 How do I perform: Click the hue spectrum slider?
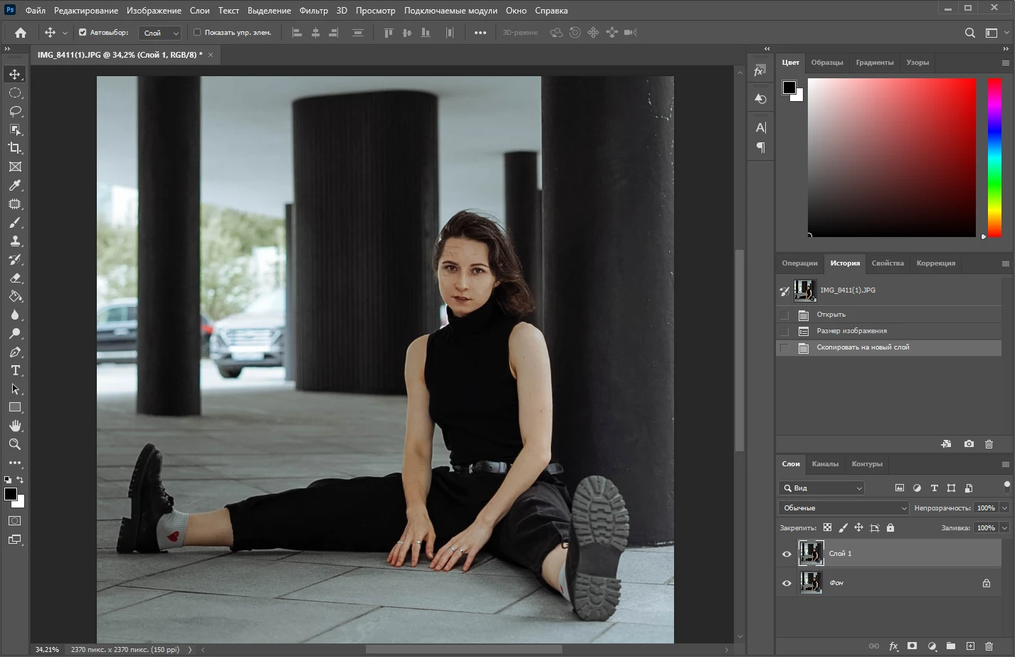click(994, 157)
